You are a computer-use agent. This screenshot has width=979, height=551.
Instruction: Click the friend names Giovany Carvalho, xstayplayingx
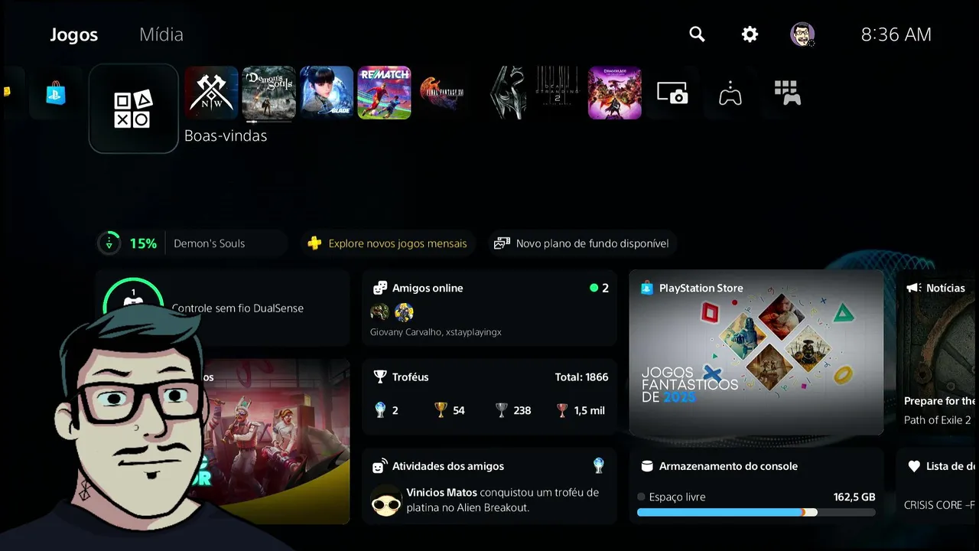coord(436,332)
